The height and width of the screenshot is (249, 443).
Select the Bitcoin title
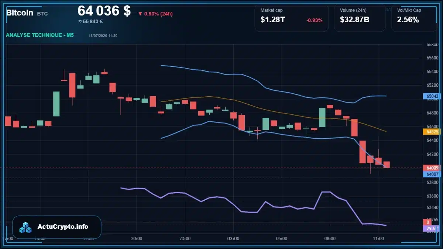[20, 13]
